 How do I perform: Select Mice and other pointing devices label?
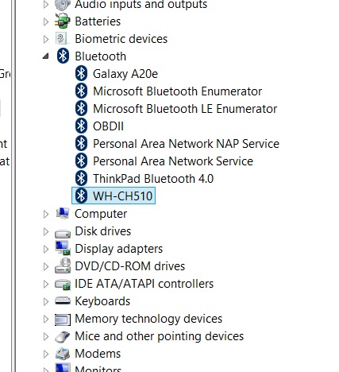(160, 336)
